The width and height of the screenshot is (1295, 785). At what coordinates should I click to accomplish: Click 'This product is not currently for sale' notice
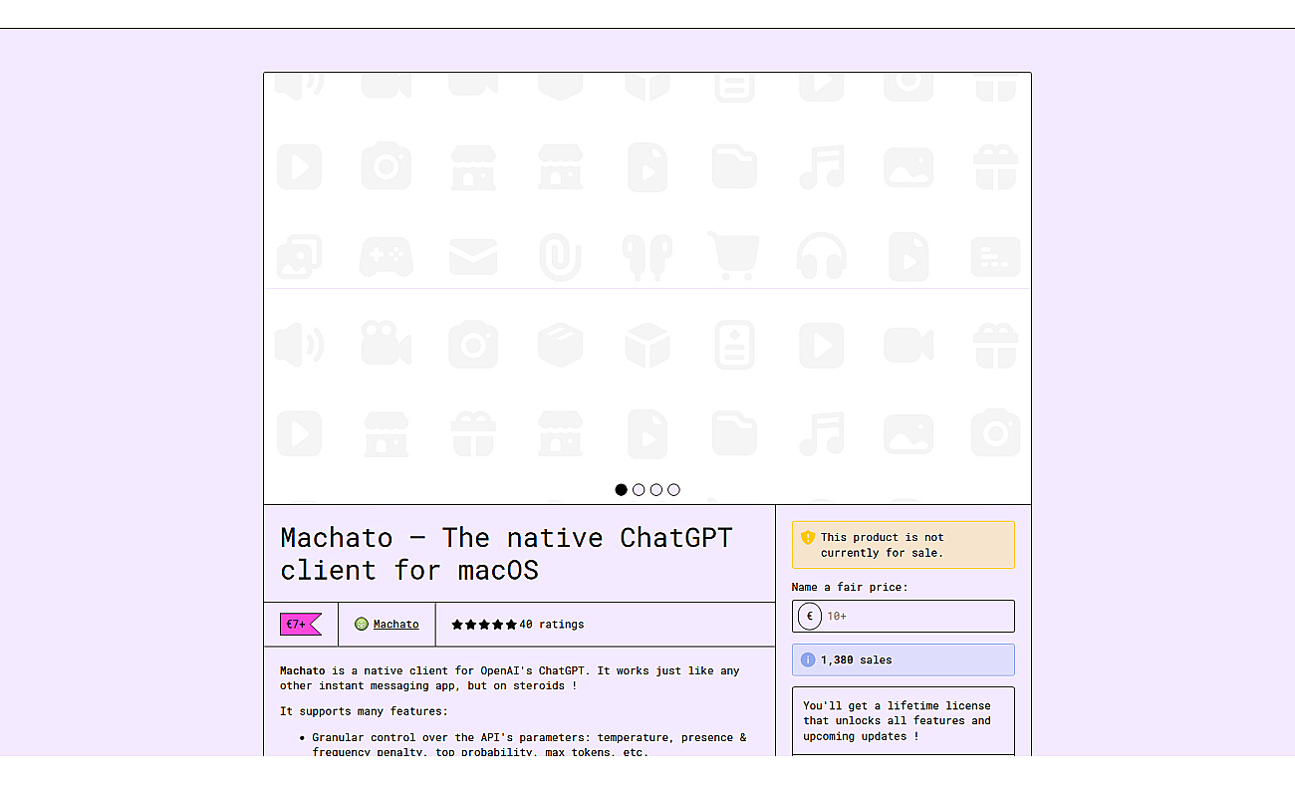[904, 545]
